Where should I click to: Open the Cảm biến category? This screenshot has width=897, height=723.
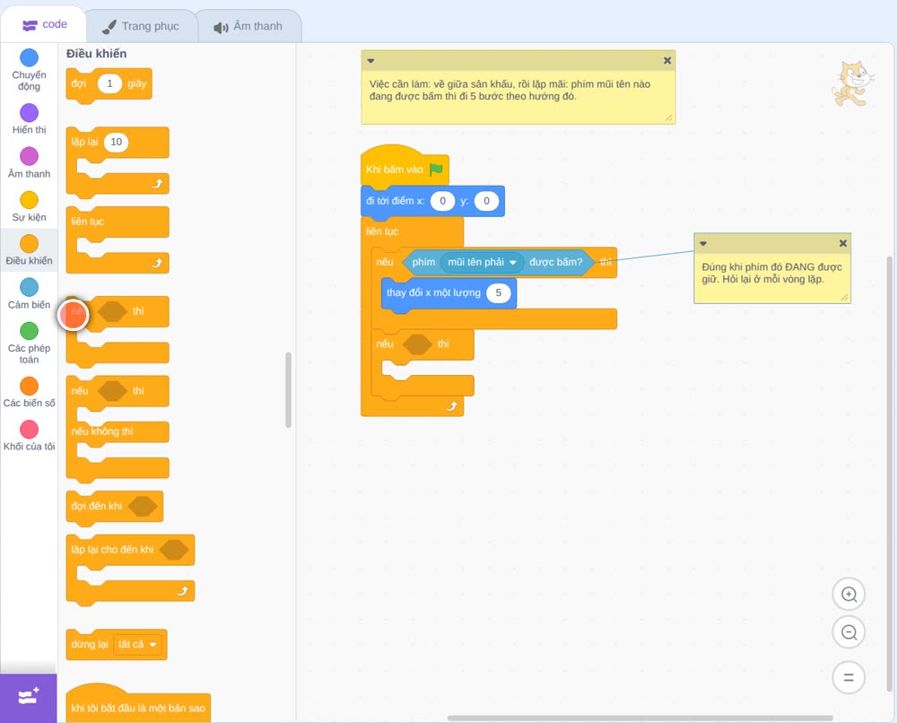29,294
